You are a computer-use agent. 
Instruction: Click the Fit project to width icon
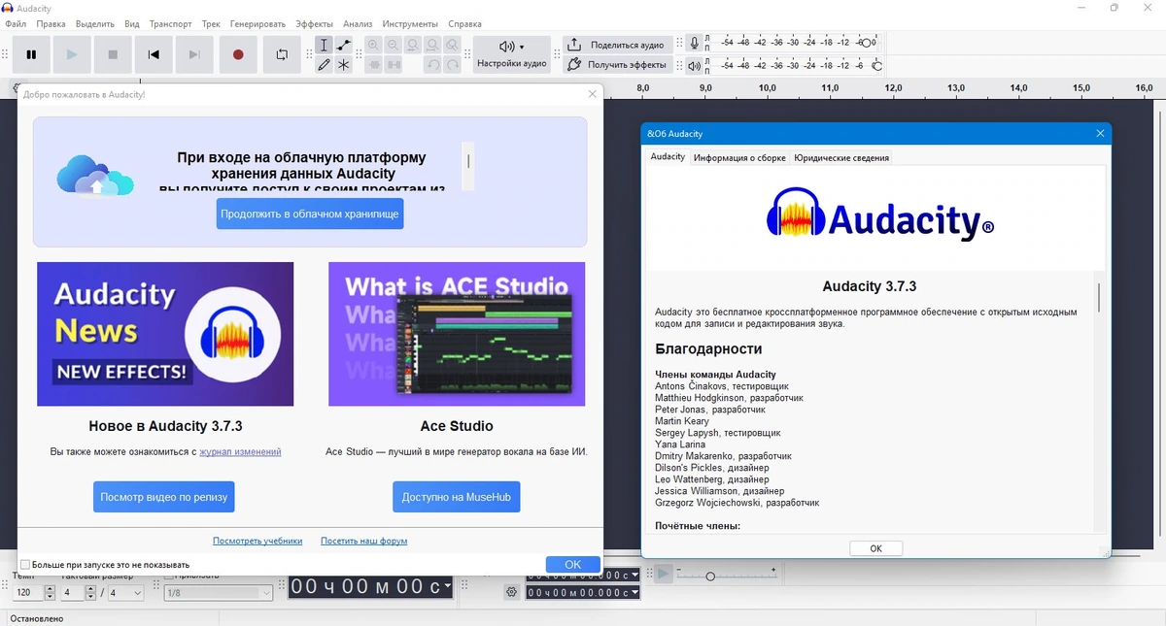point(432,46)
